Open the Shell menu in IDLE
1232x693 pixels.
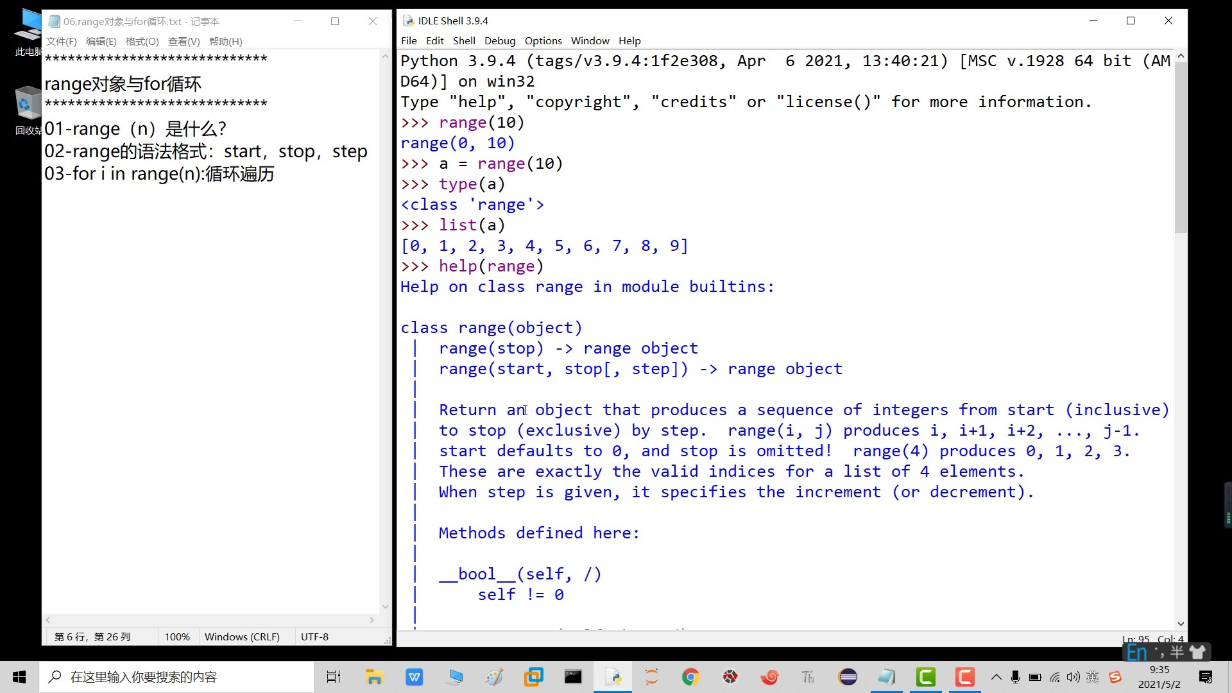464,40
